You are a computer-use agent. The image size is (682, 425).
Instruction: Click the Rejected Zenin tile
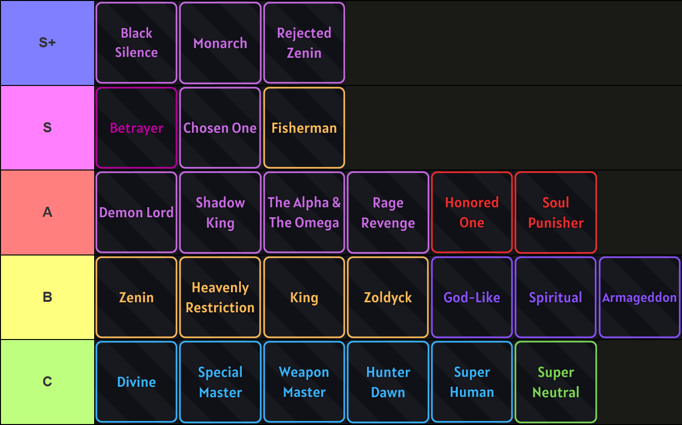[304, 43]
